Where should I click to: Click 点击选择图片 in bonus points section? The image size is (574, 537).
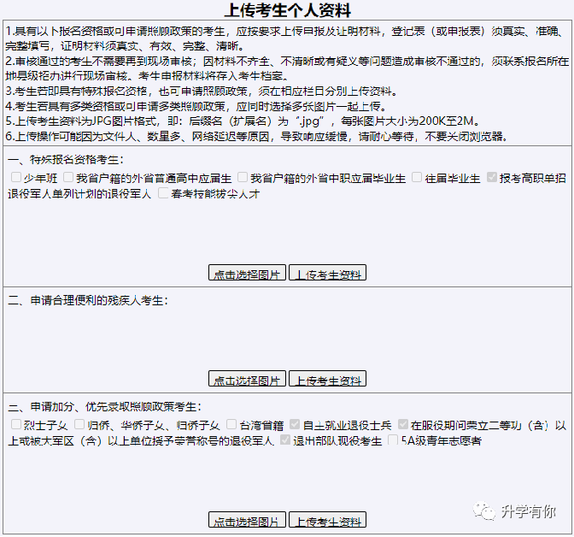click(x=247, y=520)
